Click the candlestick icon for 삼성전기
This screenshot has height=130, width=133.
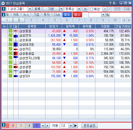click(x=16, y=62)
